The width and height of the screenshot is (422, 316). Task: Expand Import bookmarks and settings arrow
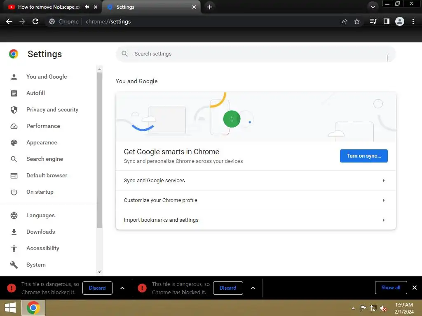[384, 220]
